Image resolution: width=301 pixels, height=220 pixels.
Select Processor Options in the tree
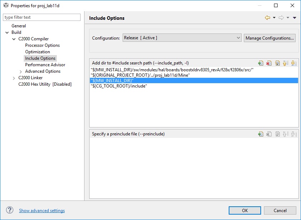click(x=42, y=45)
